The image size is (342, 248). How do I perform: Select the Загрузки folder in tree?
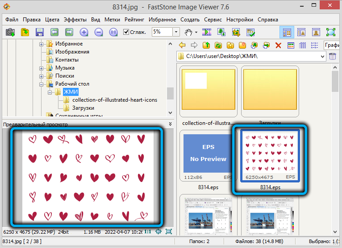tap(83, 108)
